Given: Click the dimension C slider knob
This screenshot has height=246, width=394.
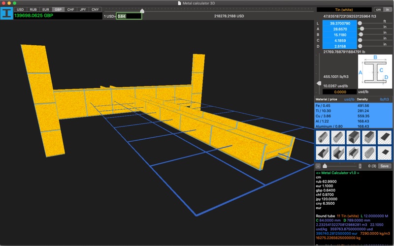Looking at the screenshot, I should pos(360,40).
